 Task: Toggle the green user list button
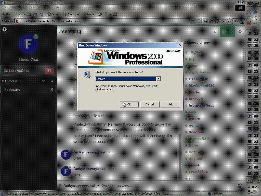pos(227,31)
